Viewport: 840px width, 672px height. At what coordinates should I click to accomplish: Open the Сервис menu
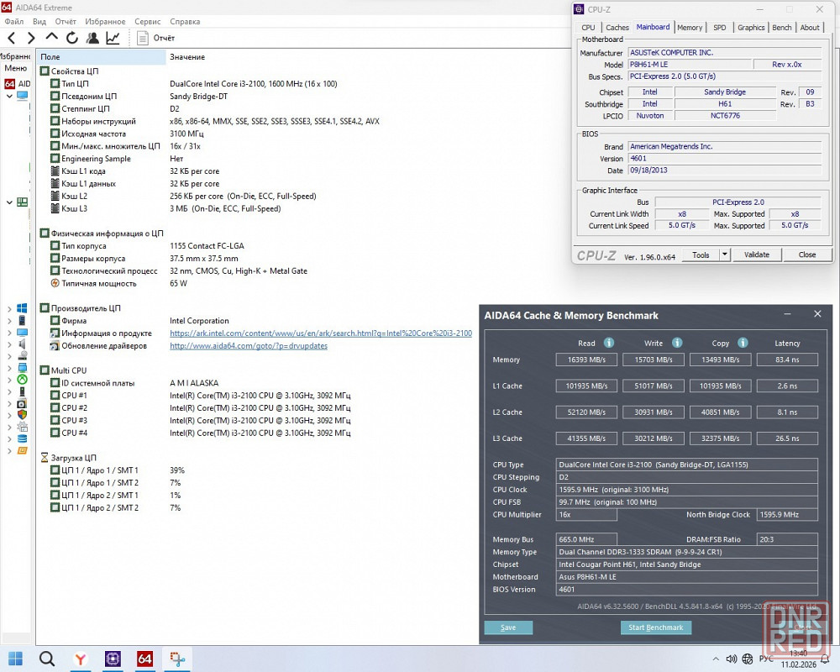tap(147, 21)
